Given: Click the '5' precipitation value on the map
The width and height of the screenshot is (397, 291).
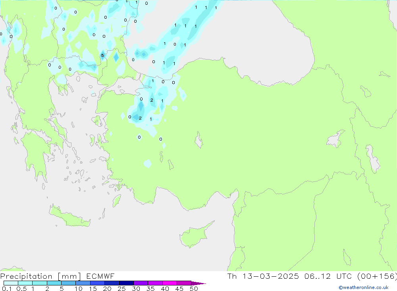Looking at the screenshot, I should 102,56.
